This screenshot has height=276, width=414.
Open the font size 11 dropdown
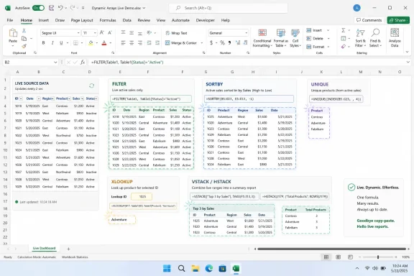click(x=95, y=33)
